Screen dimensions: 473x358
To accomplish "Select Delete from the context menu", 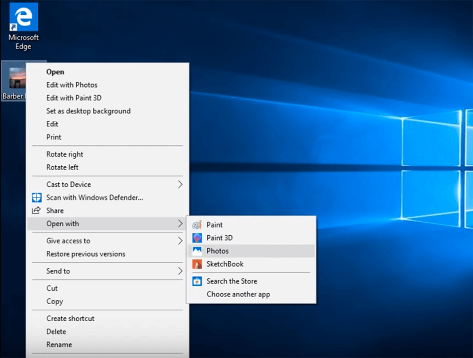I will click(x=56, y=332).
